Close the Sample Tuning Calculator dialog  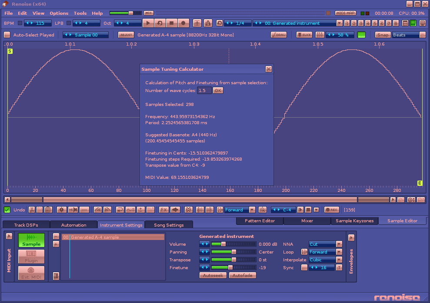click(x=269, y=69)
